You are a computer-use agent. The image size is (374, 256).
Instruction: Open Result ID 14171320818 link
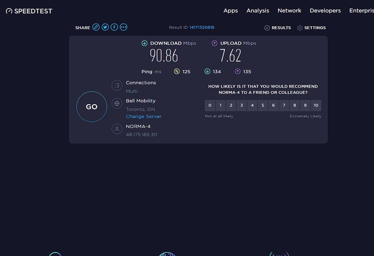[x=202, y=27]
